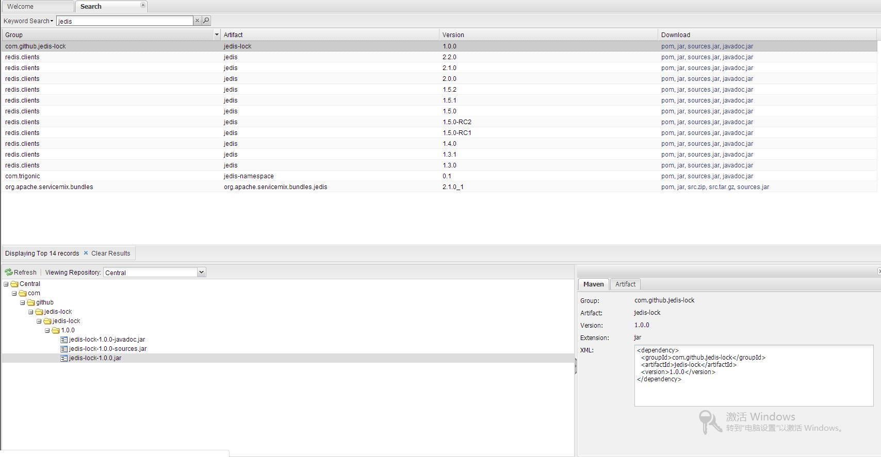Download sources.jar for jedis 2.1.0

[x=703, y=68]
